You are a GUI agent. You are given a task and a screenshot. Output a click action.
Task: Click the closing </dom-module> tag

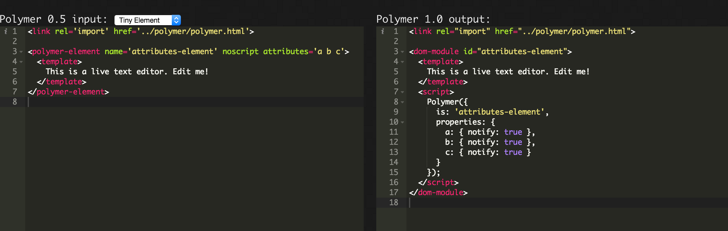tap(438, 192)
